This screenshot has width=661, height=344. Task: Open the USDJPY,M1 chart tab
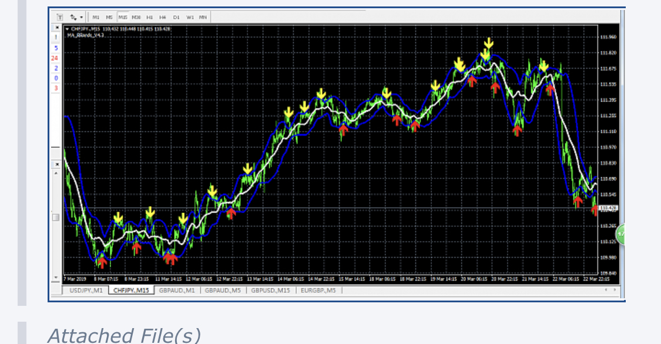tap(86, 291)
